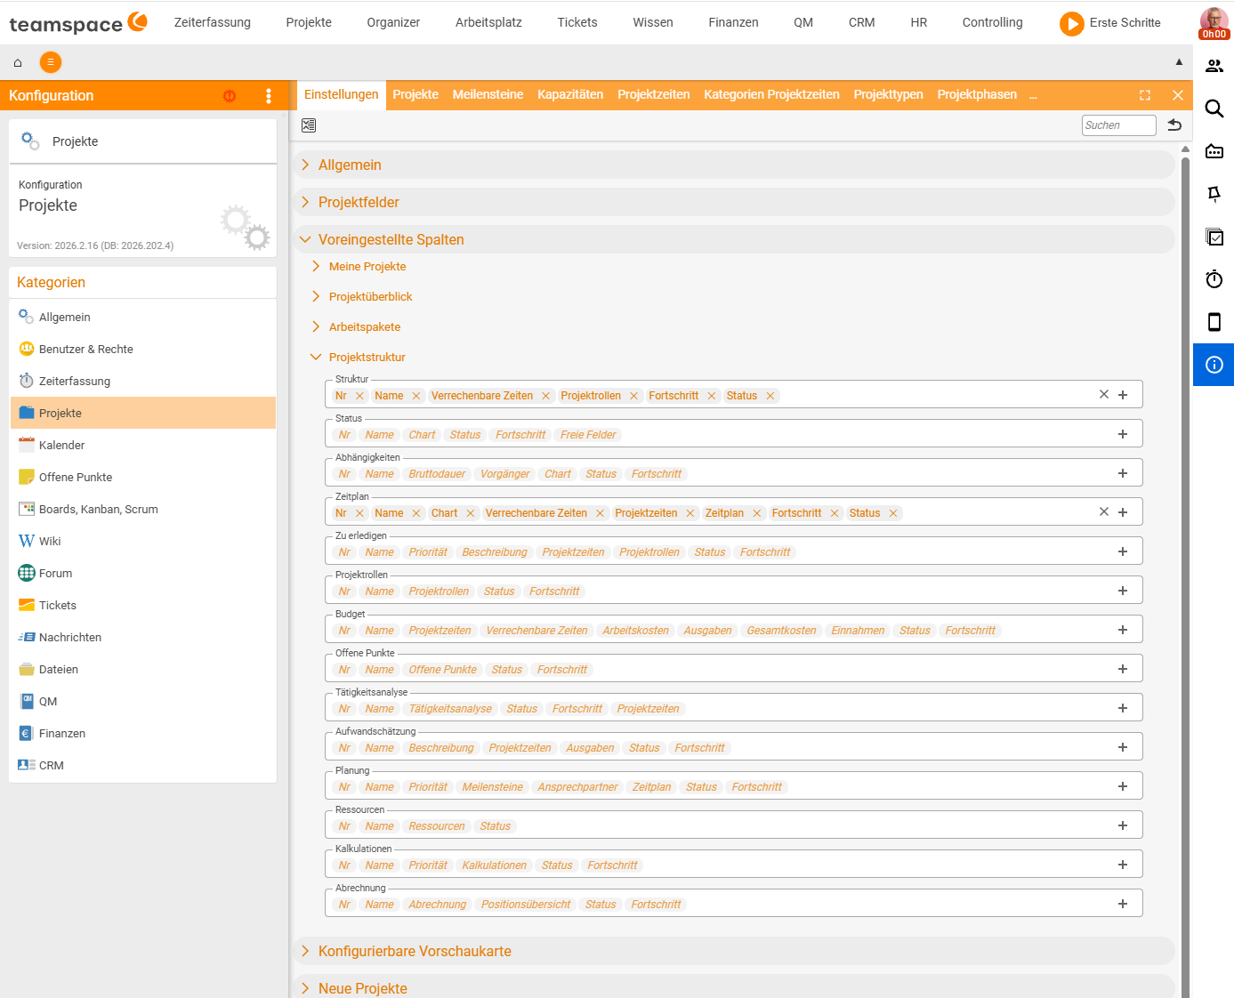Start the stopwatch icon in right sidebar

pos(1214,279)
